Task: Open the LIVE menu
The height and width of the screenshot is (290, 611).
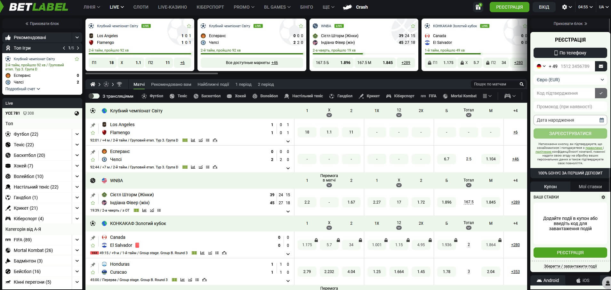Action: [117, 7]
